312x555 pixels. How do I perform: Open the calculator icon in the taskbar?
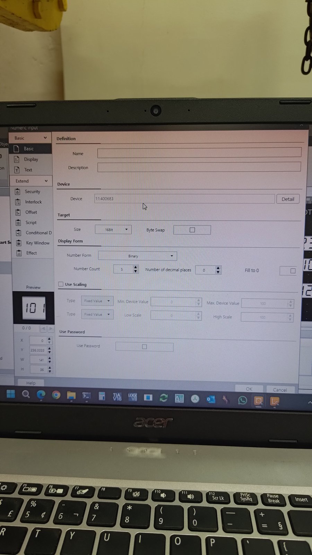coord(102,396)
